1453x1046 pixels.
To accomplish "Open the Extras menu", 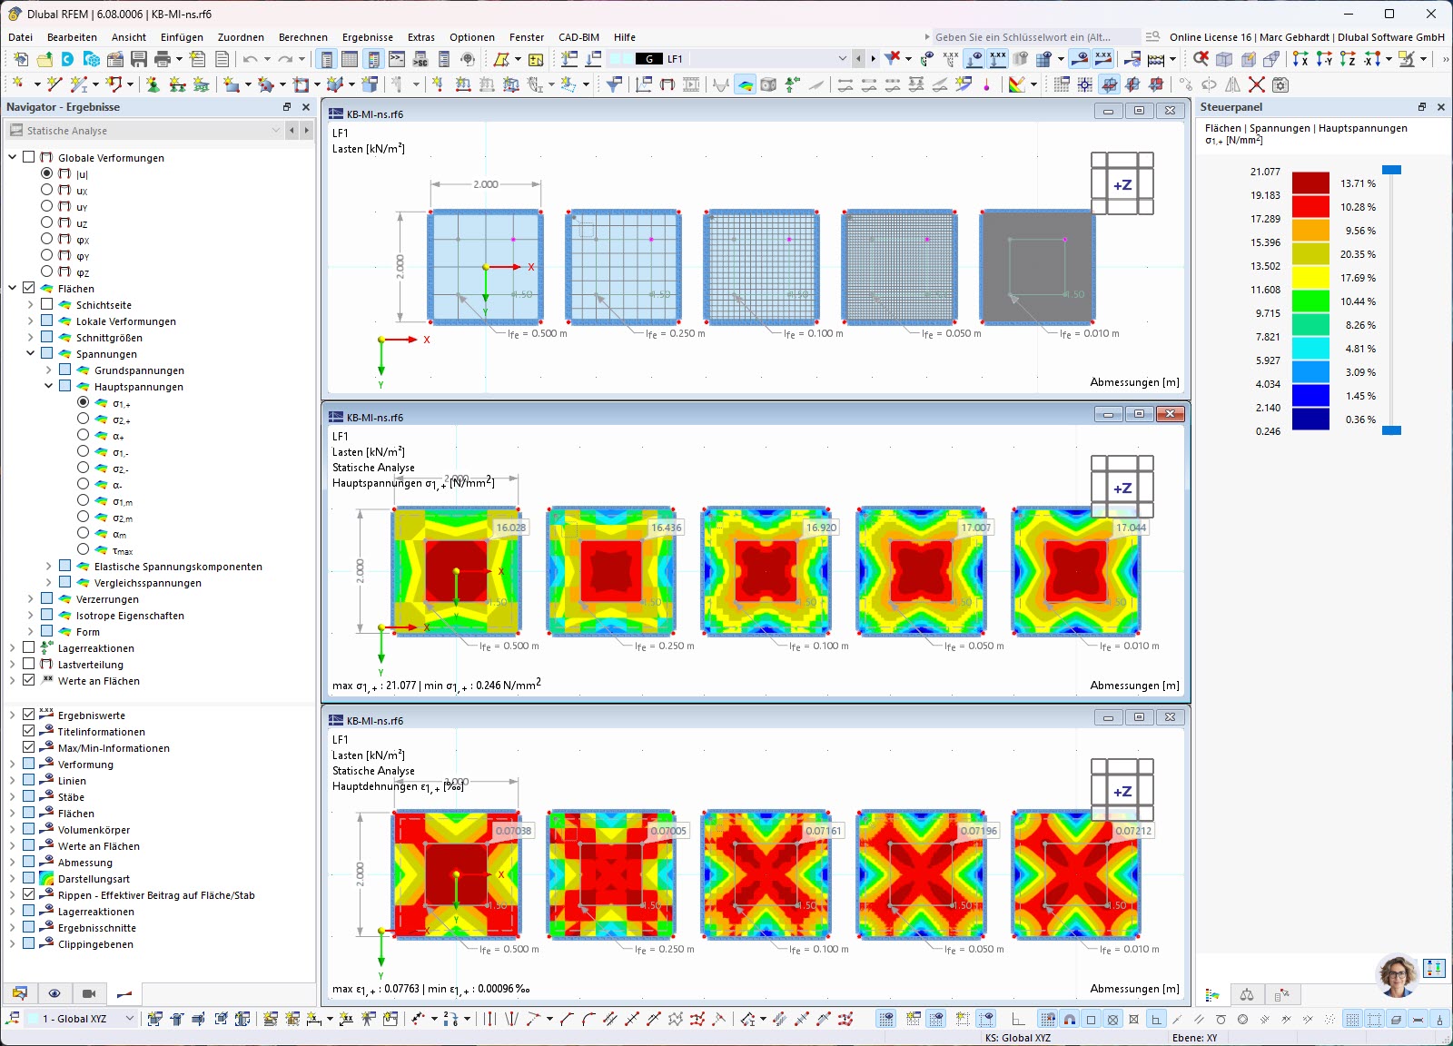I will pos(421,37).
